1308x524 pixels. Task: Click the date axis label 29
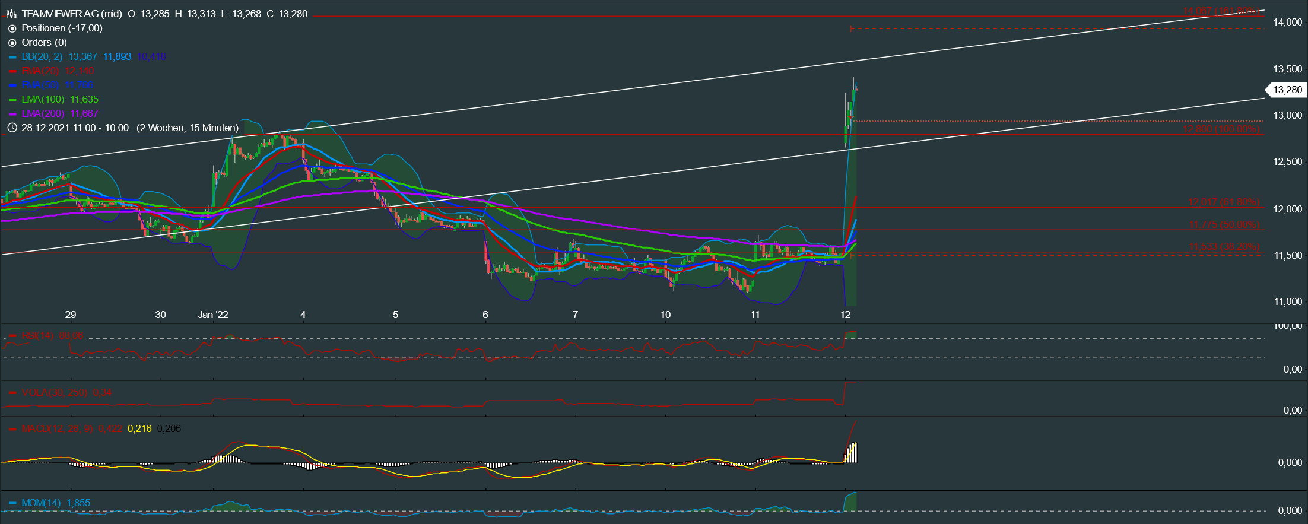[71, 315]
